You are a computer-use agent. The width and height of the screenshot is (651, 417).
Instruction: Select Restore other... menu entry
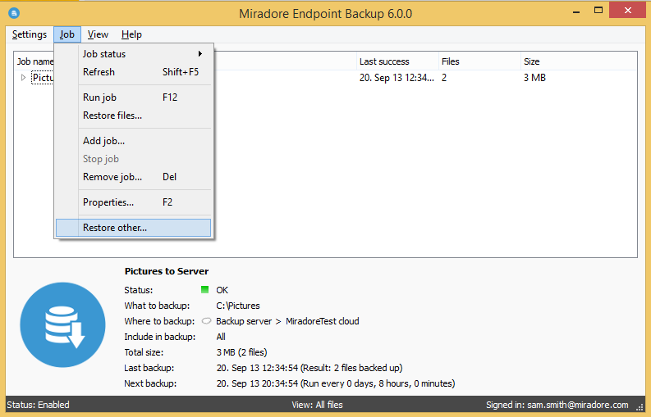133,228
